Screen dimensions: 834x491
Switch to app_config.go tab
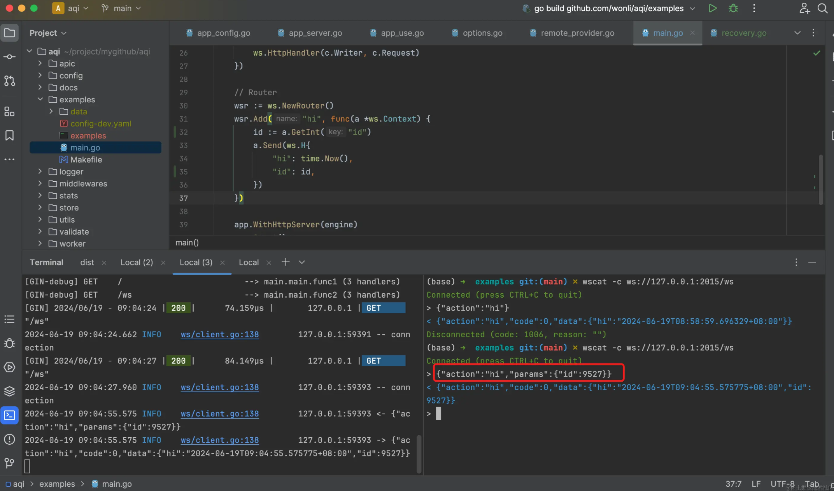pyautogui.click(x=218, y=33)
